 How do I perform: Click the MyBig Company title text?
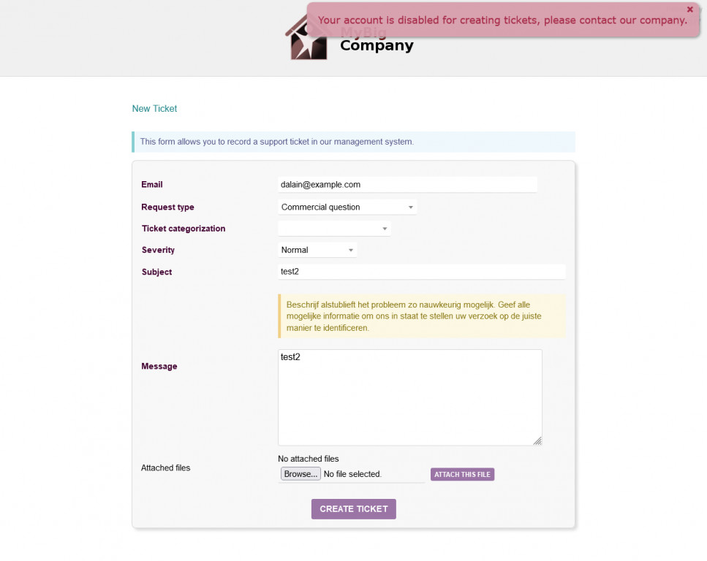(x=377, y=45)
